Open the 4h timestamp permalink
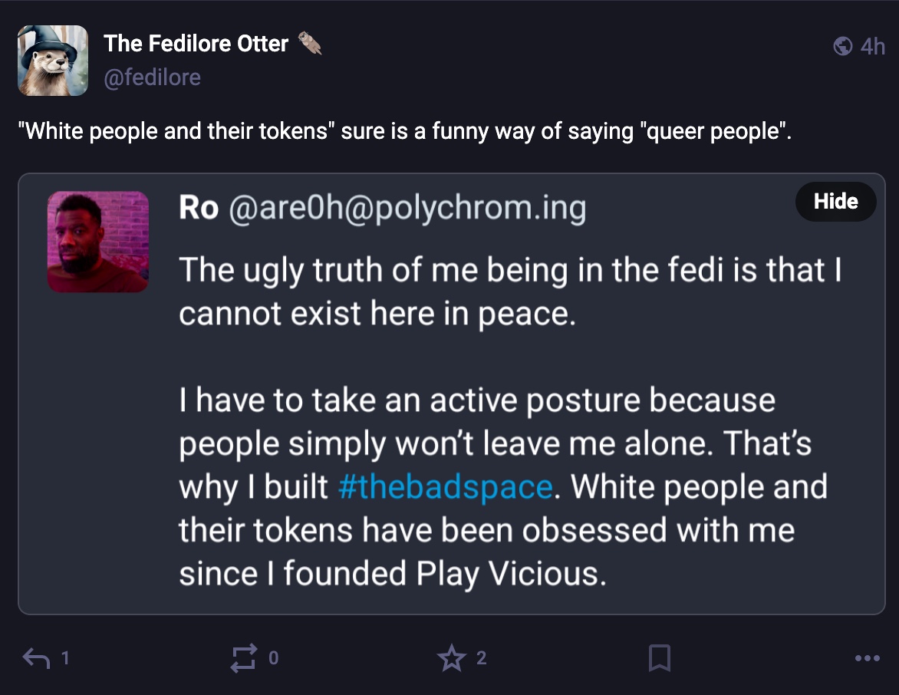This screenshot has width=899, height=695. [x=873, y=47]
